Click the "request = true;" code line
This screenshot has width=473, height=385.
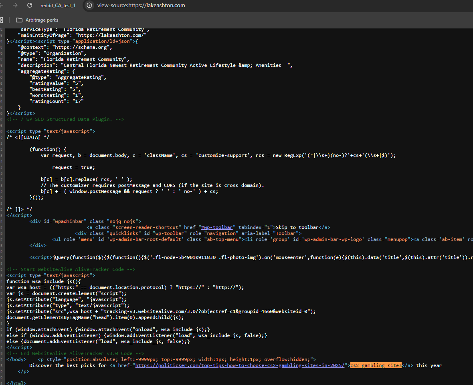point(73,167)
